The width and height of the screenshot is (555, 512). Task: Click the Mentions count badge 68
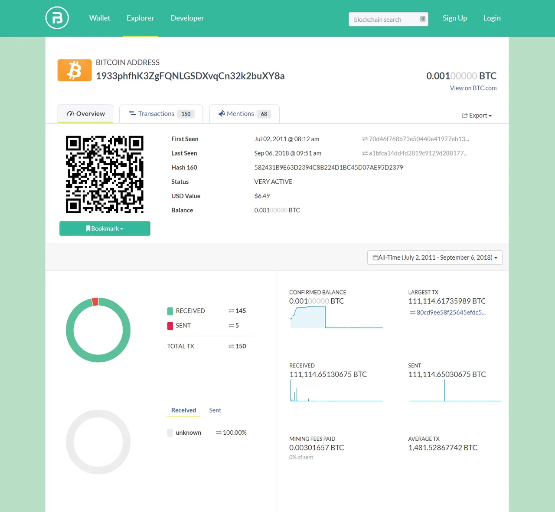point(264,114)
